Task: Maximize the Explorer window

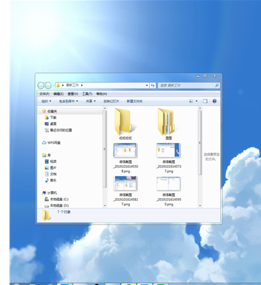Action: click(205, 76)
